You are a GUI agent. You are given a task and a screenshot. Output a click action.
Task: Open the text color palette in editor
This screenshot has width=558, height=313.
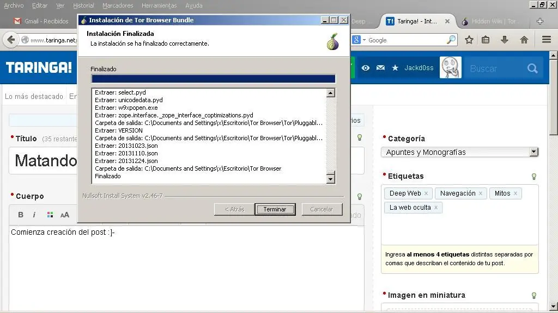pyautogui.click(x=50, y=215)
